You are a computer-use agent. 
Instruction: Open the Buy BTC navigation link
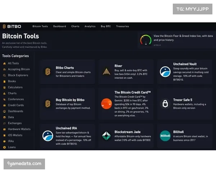(106, 26)
